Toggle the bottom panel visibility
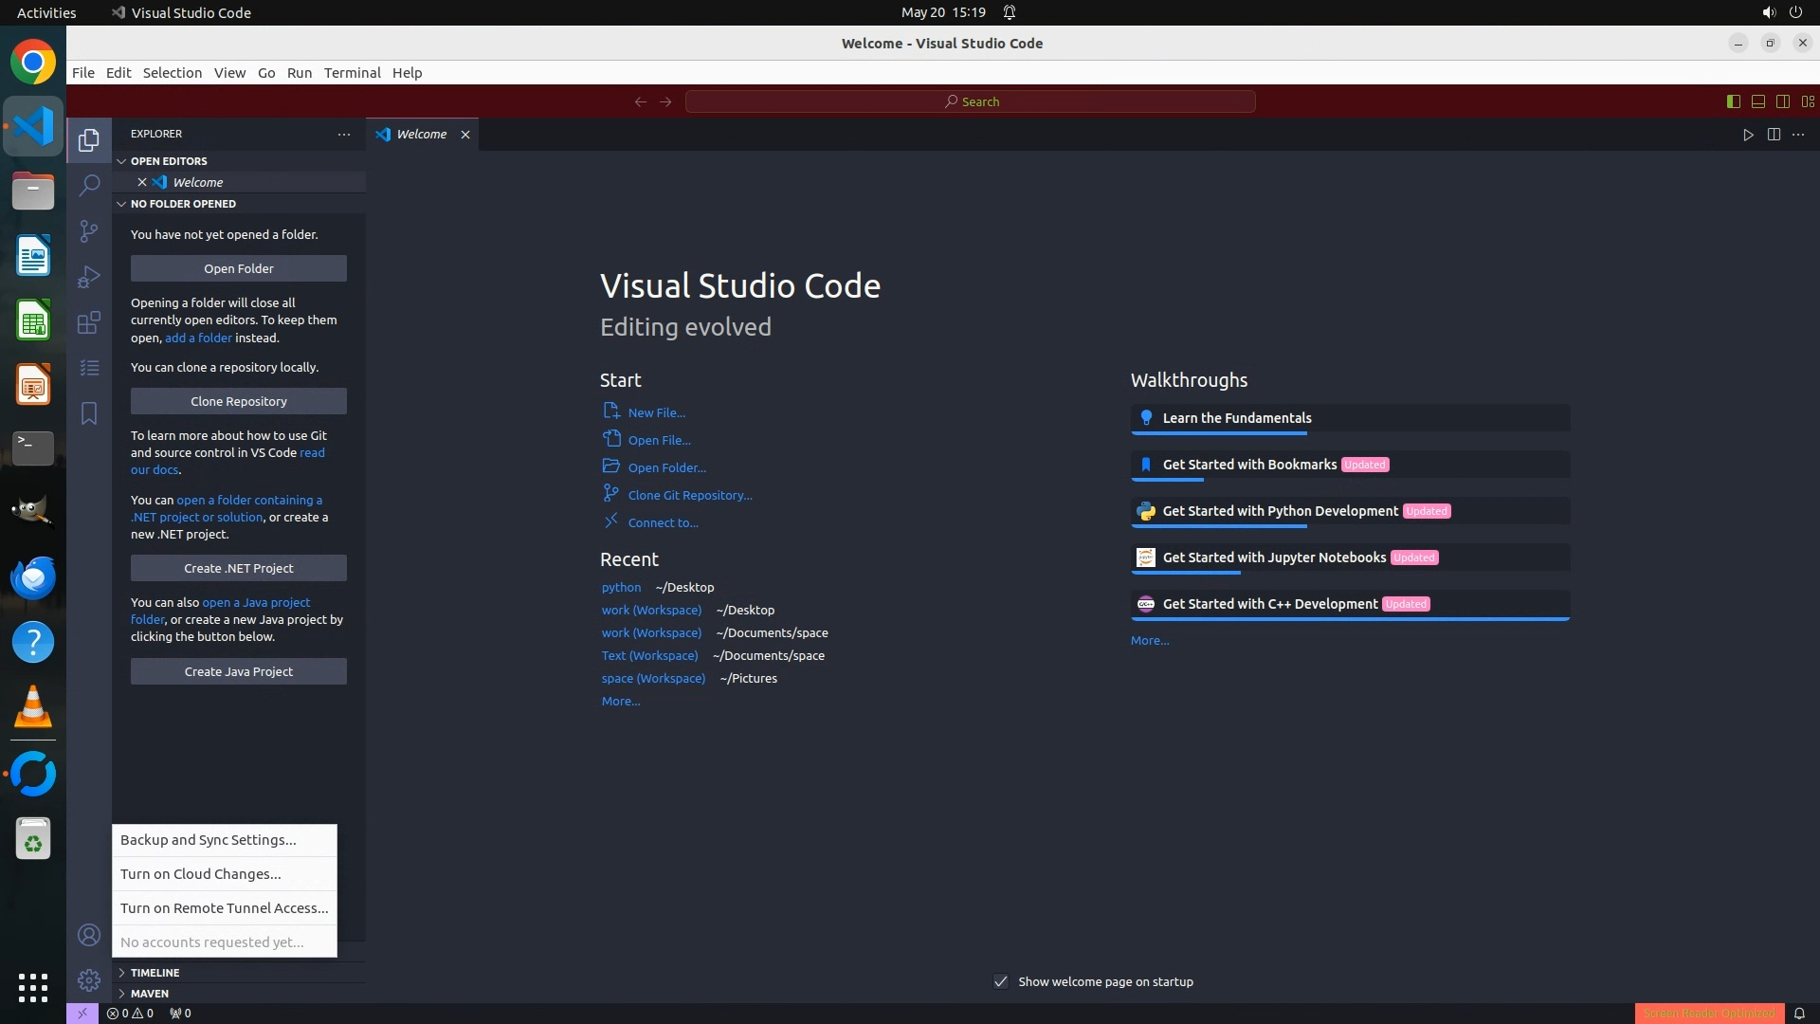The width and height of the screenshot is (1820, 1024). pos(1757,101)
